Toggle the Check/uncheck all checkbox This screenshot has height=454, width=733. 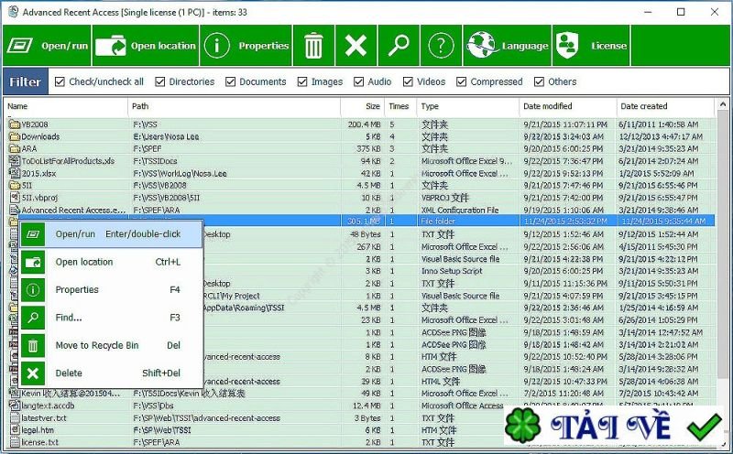tap(60, 81)
